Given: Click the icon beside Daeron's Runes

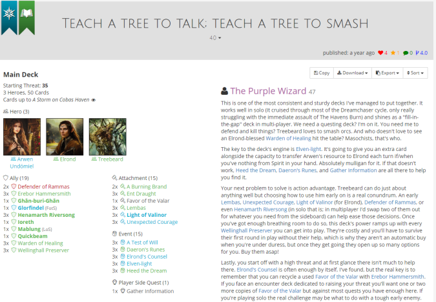Looking at the screenshot, I should click(x=123, y=249).
